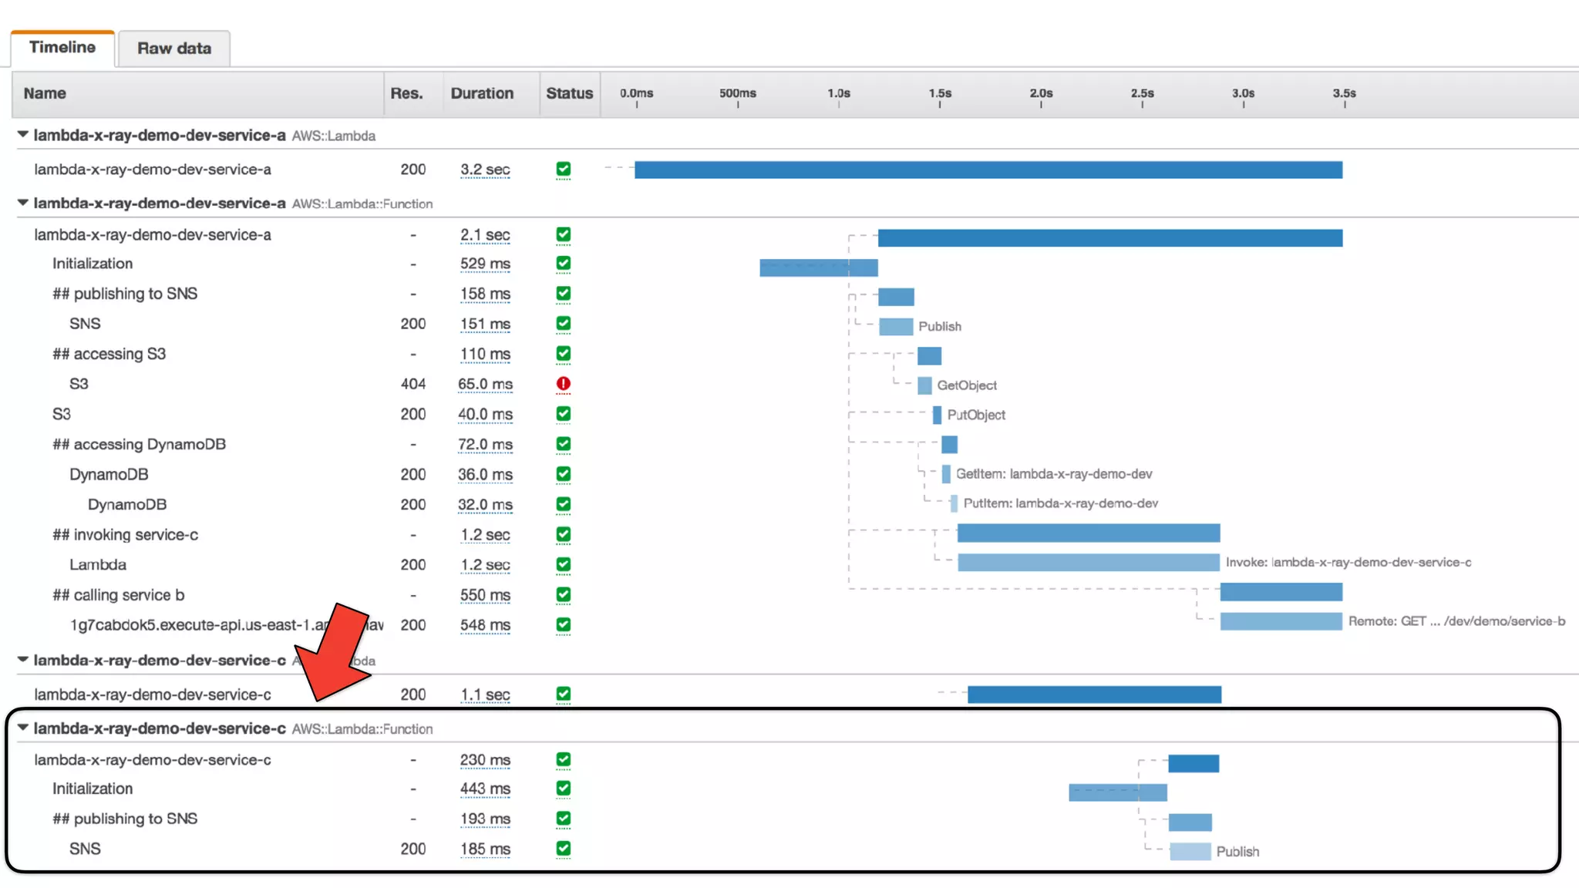Click the 3.2 sec duration link
The height and width of the screenshot is (888, 1579).
(x=485, y=170)
